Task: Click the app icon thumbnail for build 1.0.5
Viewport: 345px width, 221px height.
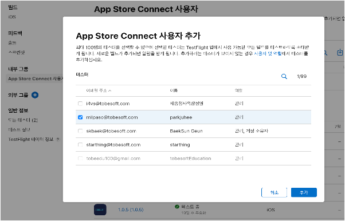Action: (x=100, y=210)
